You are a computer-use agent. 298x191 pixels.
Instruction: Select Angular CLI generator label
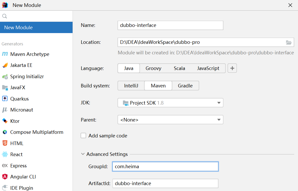(23, 177)
